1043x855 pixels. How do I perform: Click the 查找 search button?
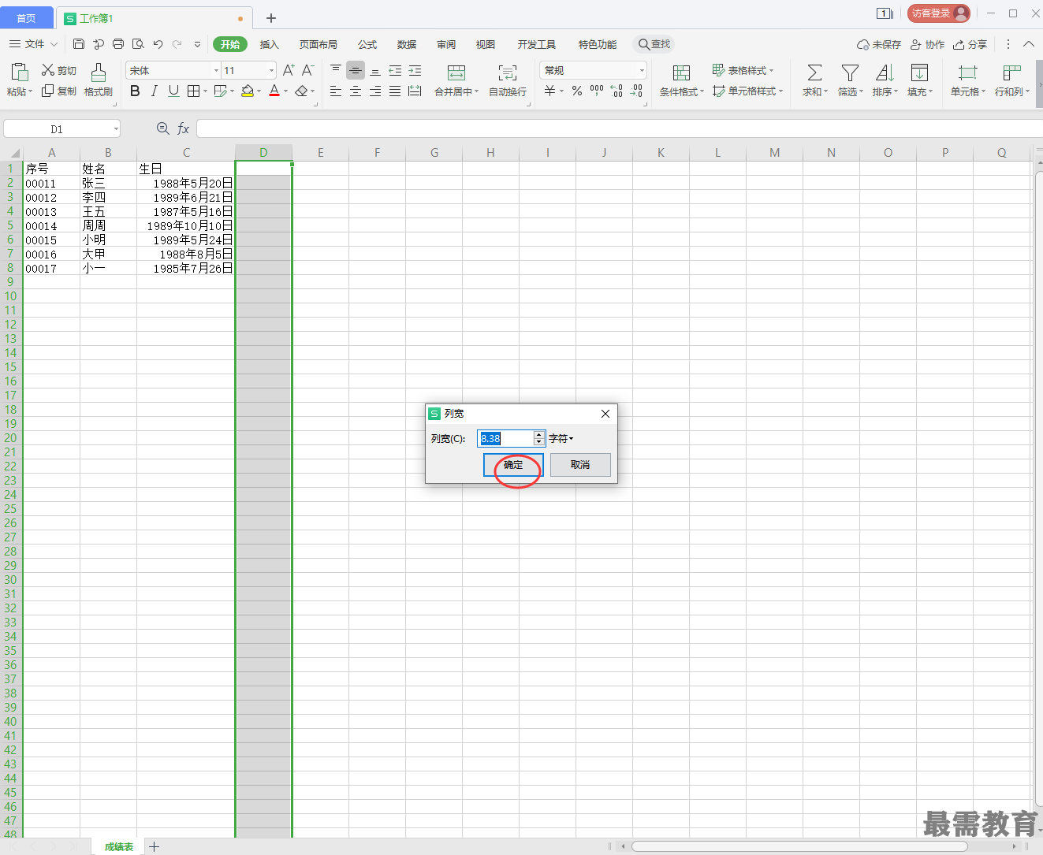[654, 44]
